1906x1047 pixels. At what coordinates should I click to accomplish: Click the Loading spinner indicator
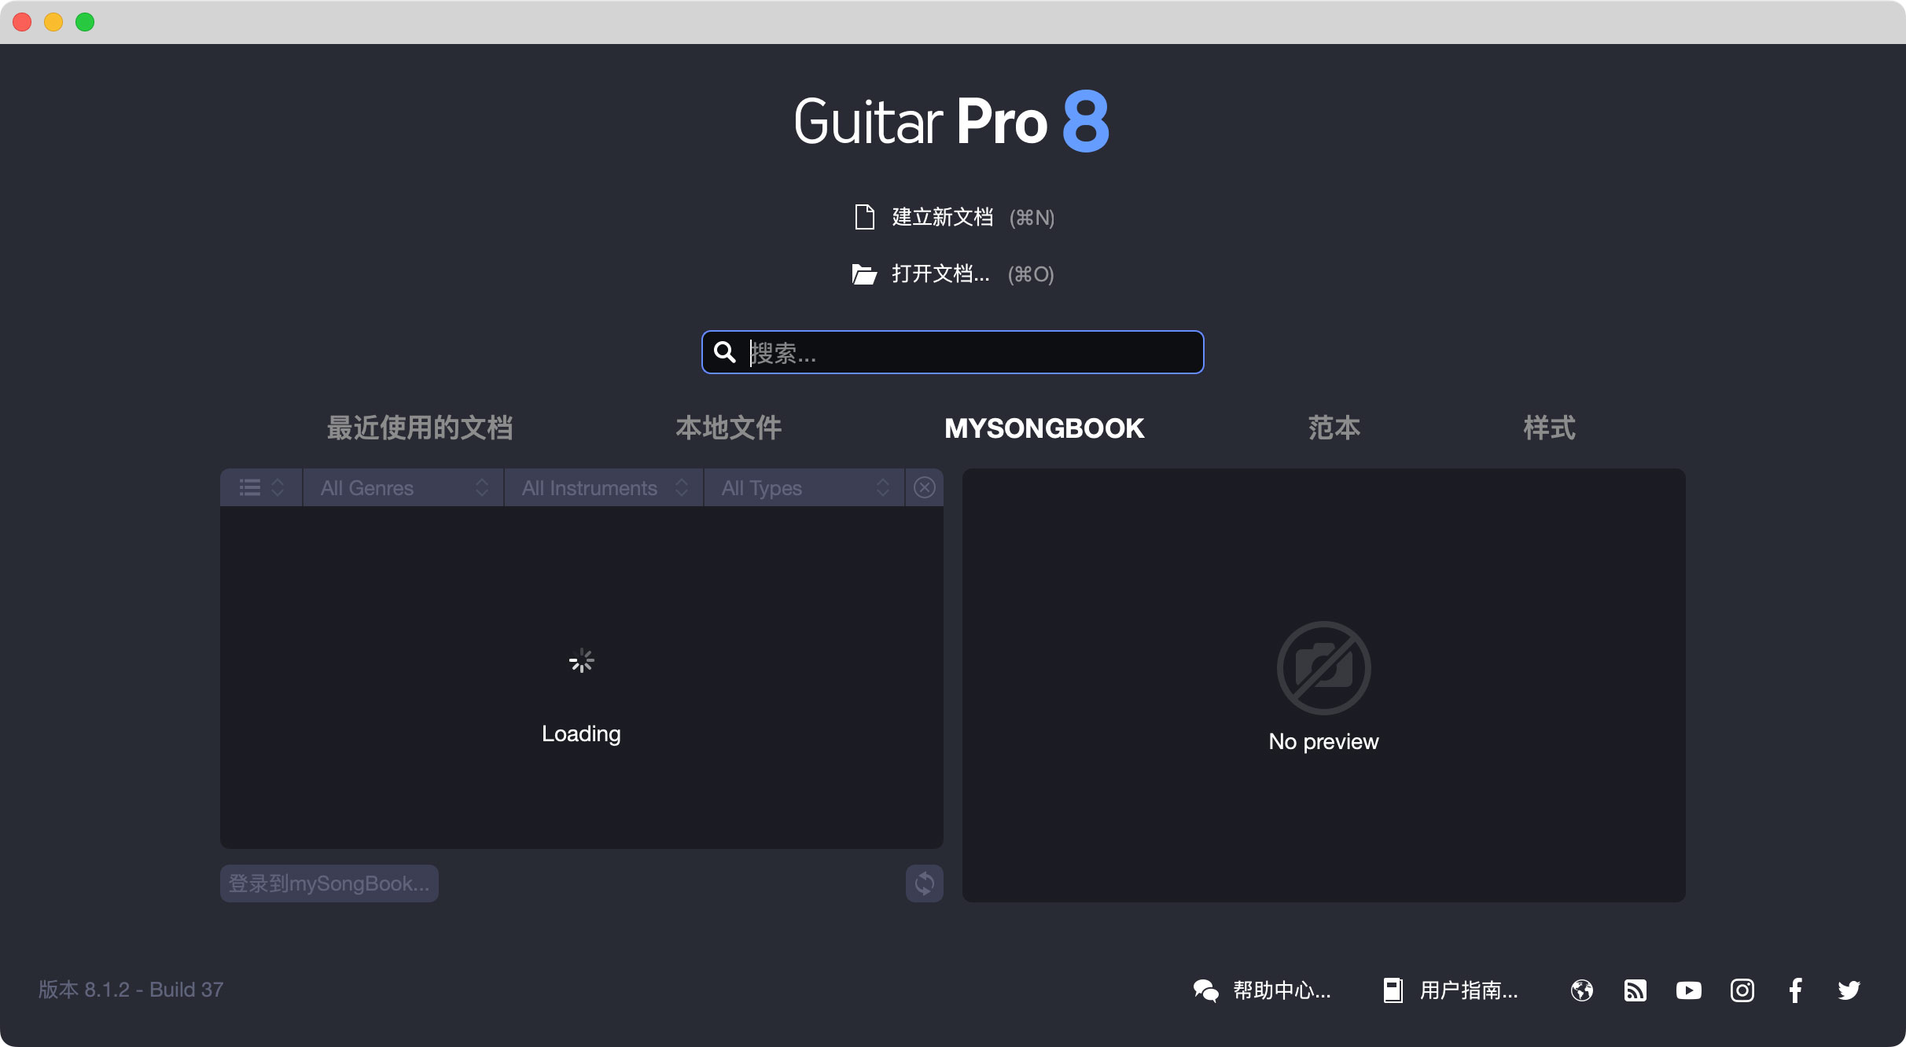[x=582, y=661]
